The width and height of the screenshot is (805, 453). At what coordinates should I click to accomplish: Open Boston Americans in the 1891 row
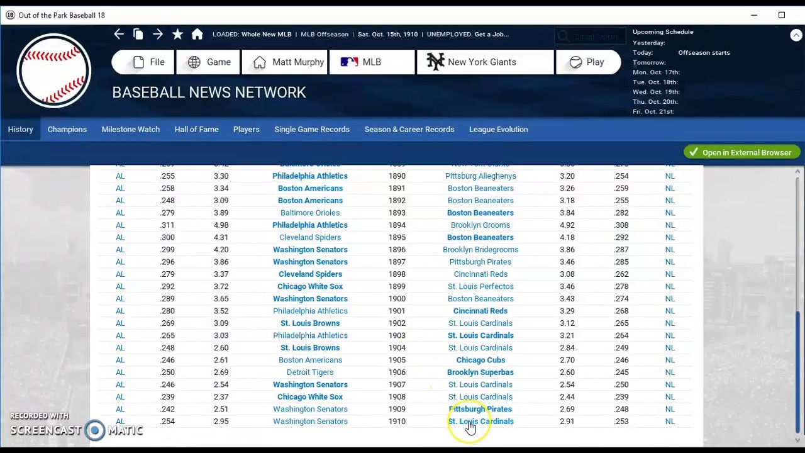coord(310,188)
